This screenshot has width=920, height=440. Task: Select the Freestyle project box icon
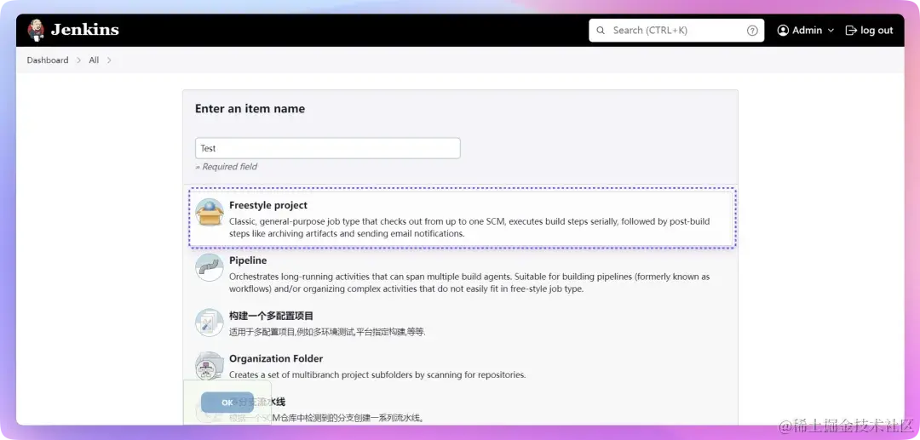[210, 212]
